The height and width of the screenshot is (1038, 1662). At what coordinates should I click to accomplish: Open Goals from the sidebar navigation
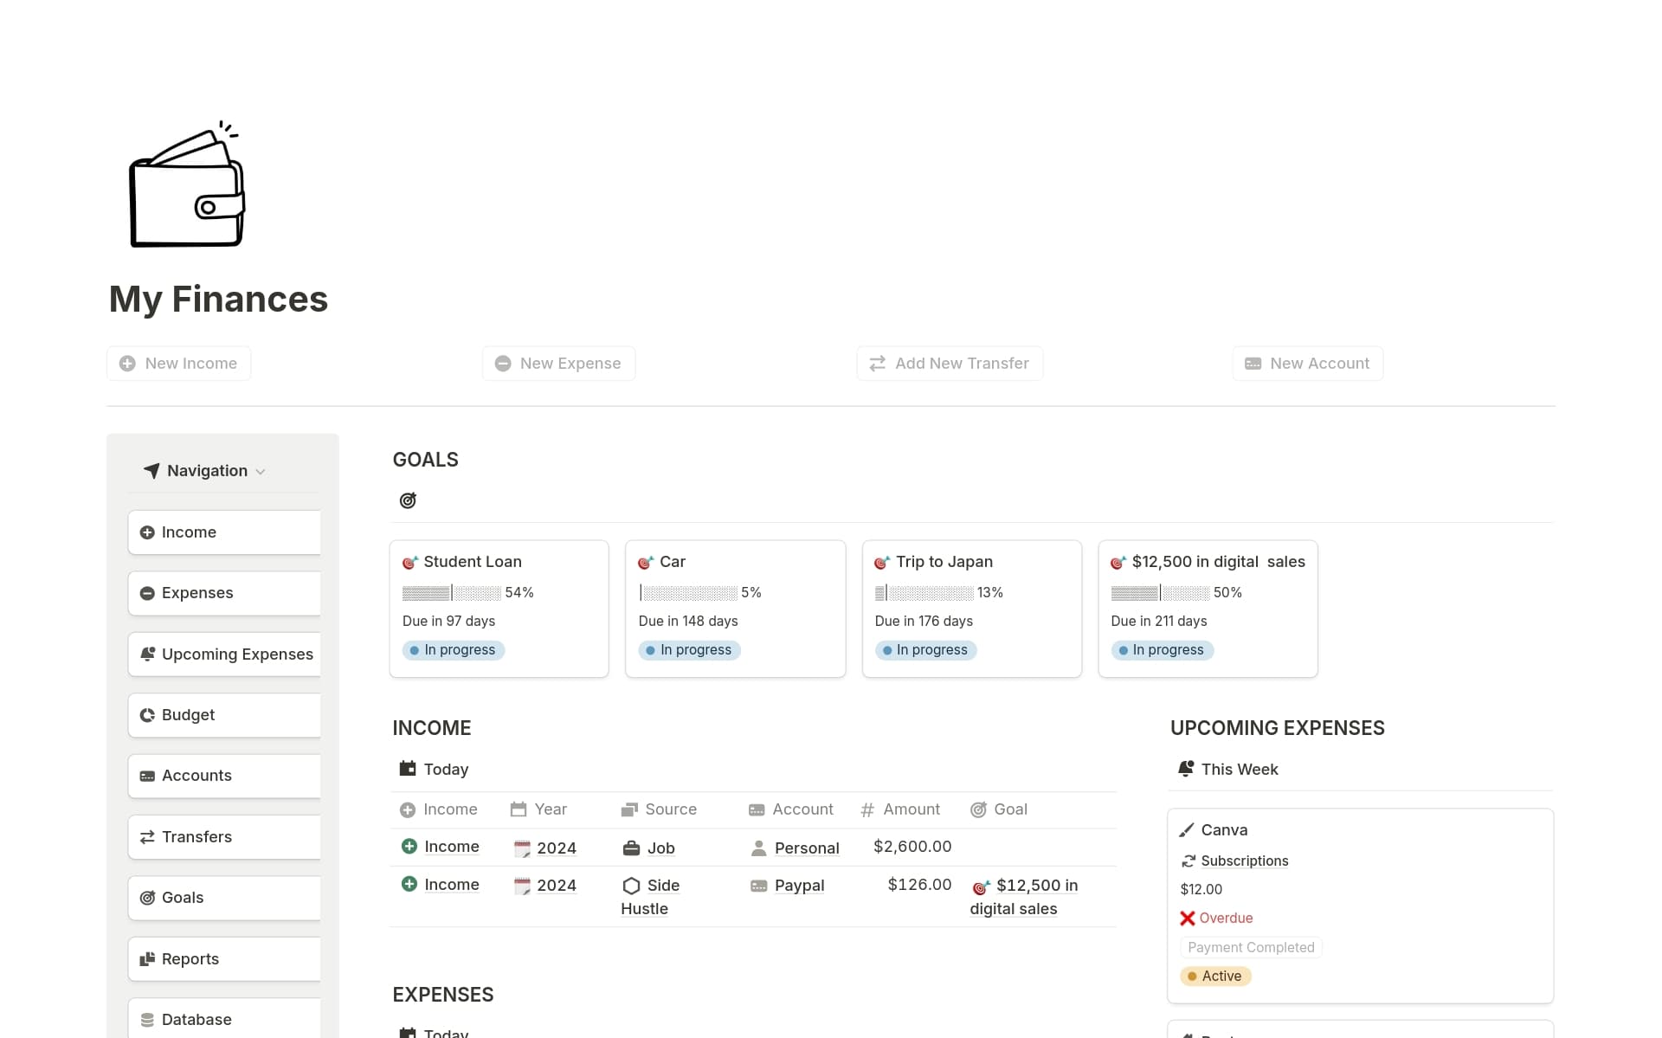(x=182, y=897)
